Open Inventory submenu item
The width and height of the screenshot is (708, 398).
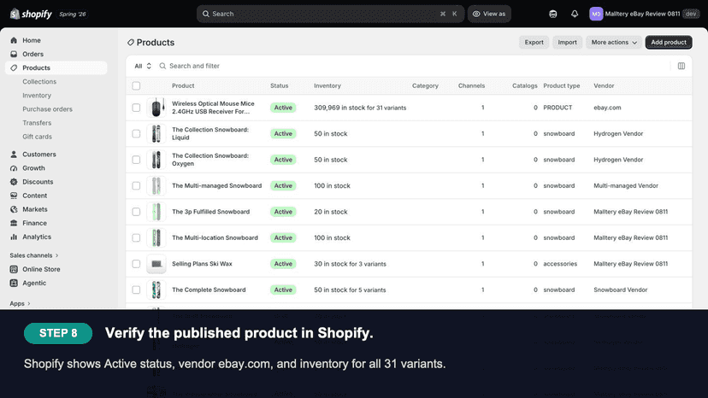click(x=37, y=95)
